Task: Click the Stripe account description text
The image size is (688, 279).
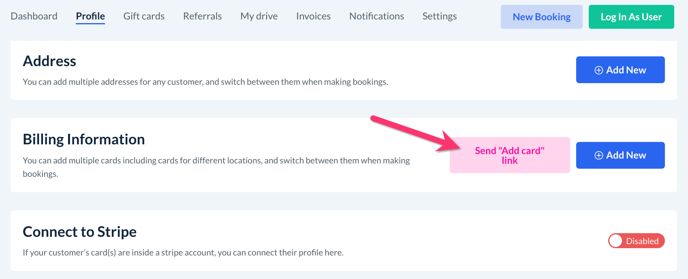Action: [x=183, y=253]
